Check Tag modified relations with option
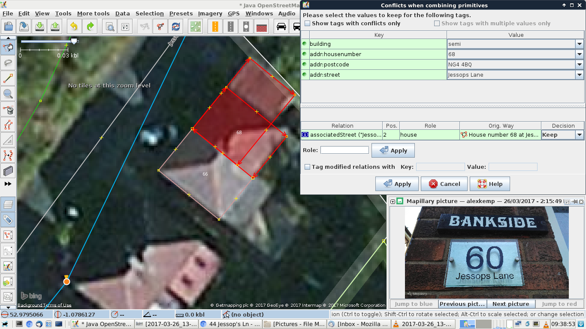Viewport: 586px width, 329px height. (x=307, y=167)
